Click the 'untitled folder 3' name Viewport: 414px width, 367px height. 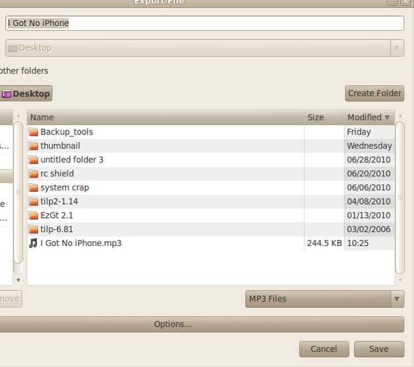tap(72, 160)
